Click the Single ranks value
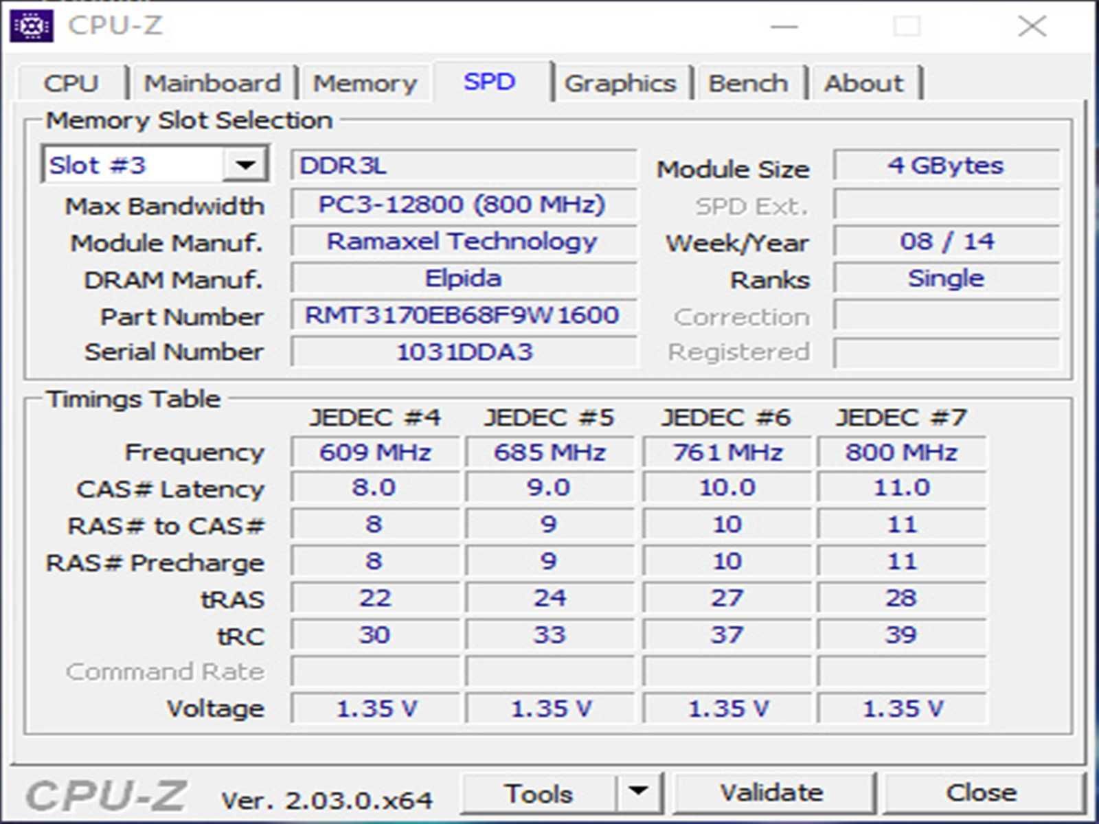 point(947,278)
